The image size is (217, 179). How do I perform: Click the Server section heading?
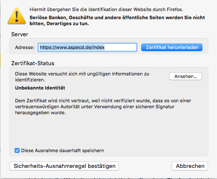pos(20,35)
